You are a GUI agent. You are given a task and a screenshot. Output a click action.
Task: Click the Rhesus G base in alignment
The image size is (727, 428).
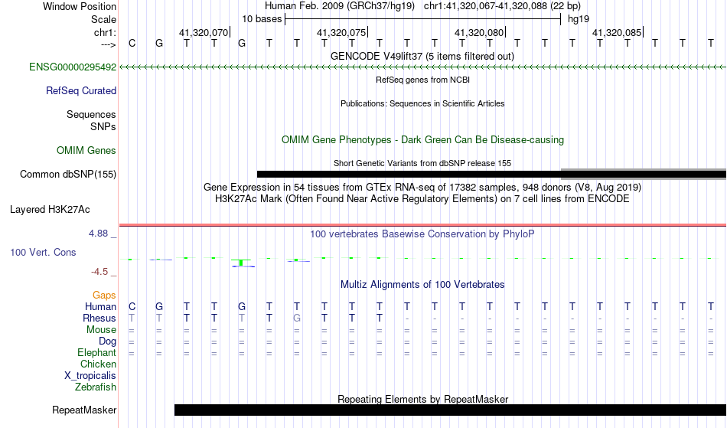pos(297,318)
